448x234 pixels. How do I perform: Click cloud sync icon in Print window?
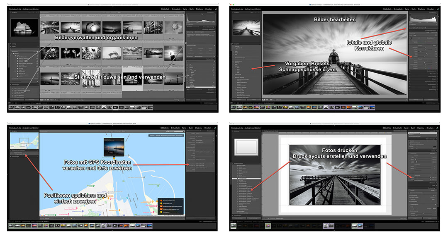(437, 128)
